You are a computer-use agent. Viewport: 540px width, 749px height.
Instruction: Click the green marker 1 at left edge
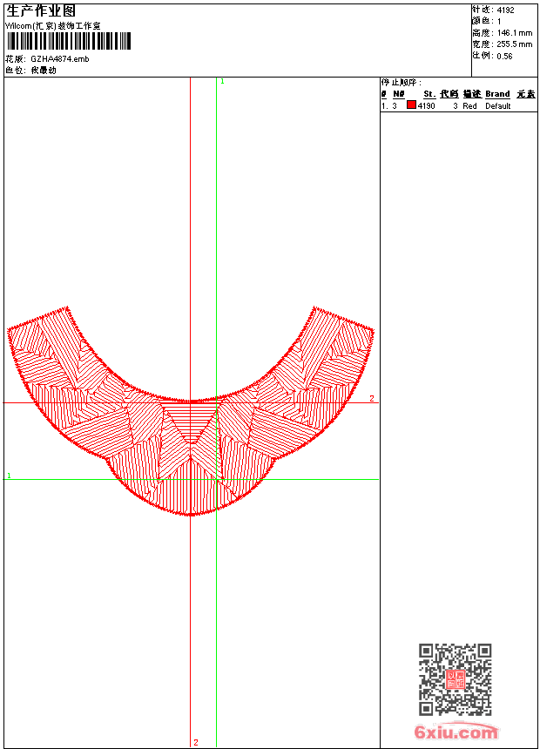[x=10, y=476]
